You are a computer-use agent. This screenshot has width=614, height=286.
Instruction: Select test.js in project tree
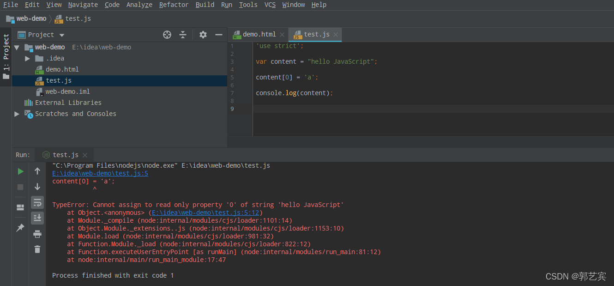click(59, 80)
